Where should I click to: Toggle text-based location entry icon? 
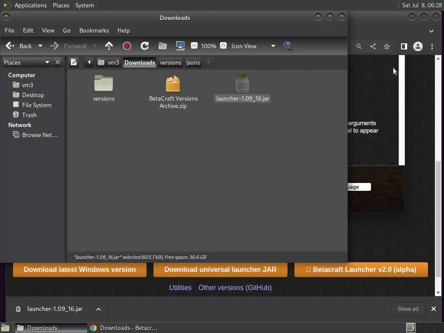click(74, 62)
